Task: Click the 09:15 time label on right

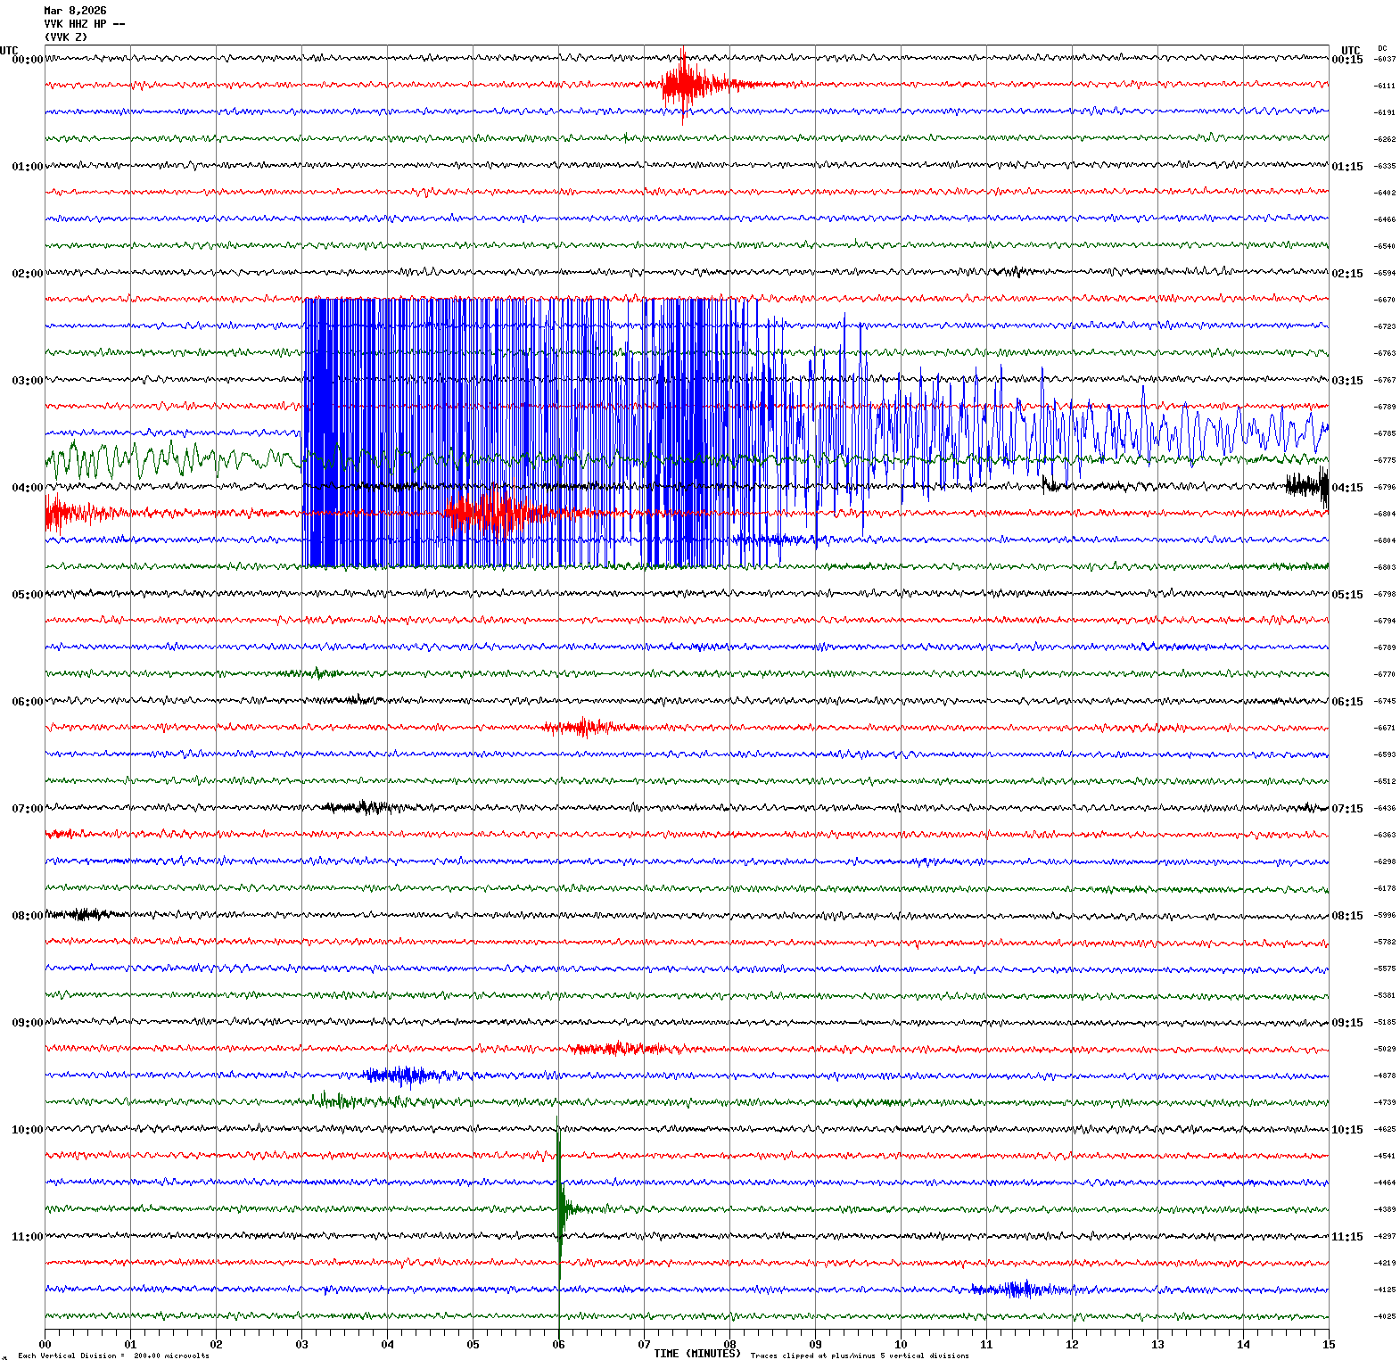Action: 1346,1023
